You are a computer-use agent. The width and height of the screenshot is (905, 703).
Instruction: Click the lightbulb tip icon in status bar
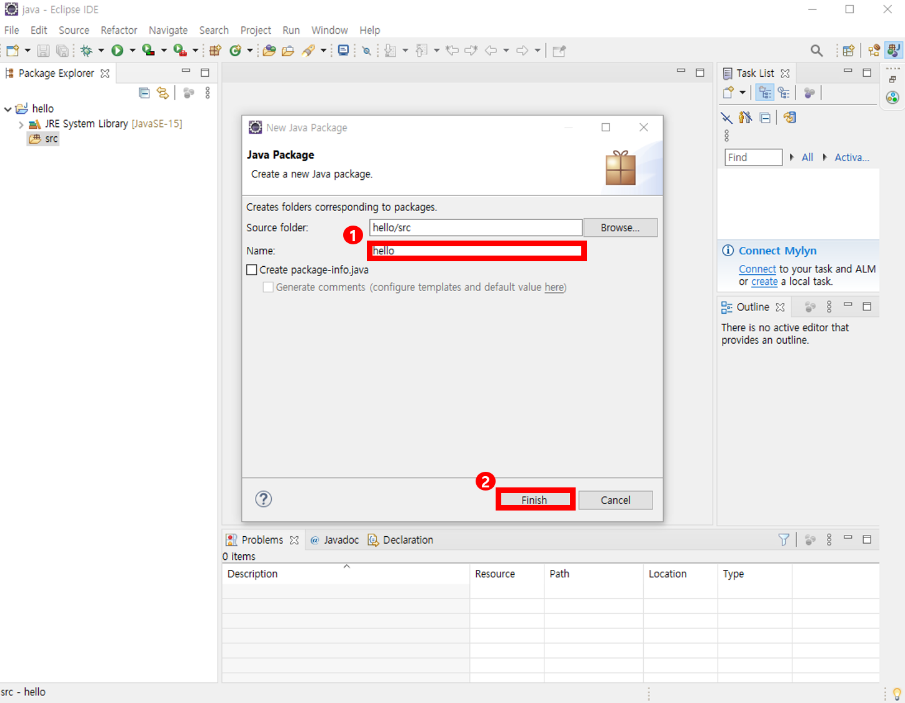[x=897, y=693]
